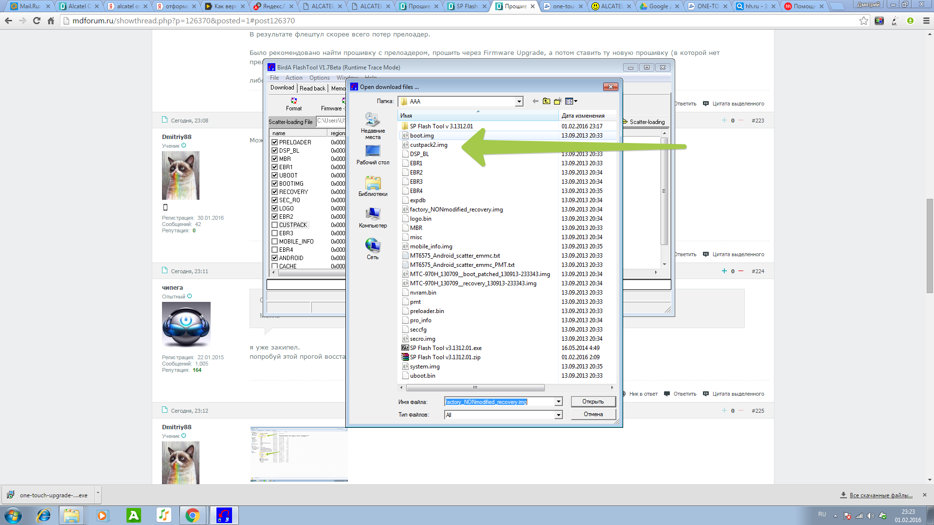Image resolution: width=934 pixels, height=525 pixels.
Task: Open the view menu icon
Action: [x=571, y=101]
